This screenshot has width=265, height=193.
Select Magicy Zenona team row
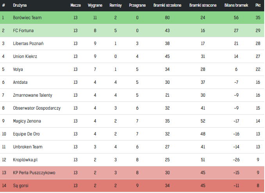(27, 121)
